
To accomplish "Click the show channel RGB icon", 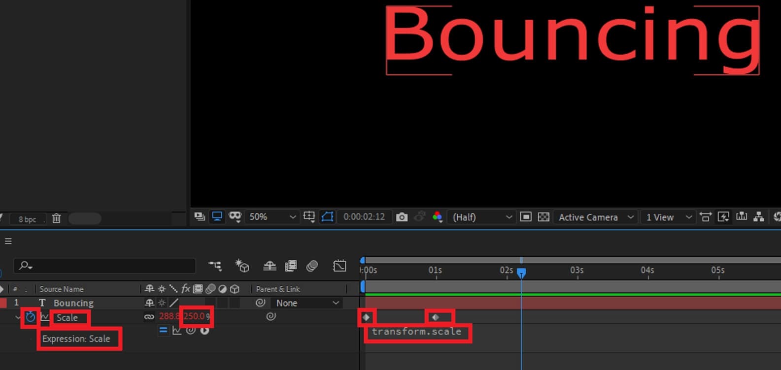I will click(437, 217).
